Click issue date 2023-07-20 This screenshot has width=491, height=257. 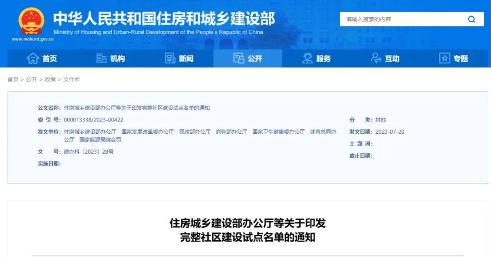click(x=390, y=132)
